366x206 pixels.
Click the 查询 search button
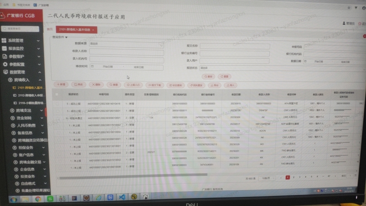point(208,76)
